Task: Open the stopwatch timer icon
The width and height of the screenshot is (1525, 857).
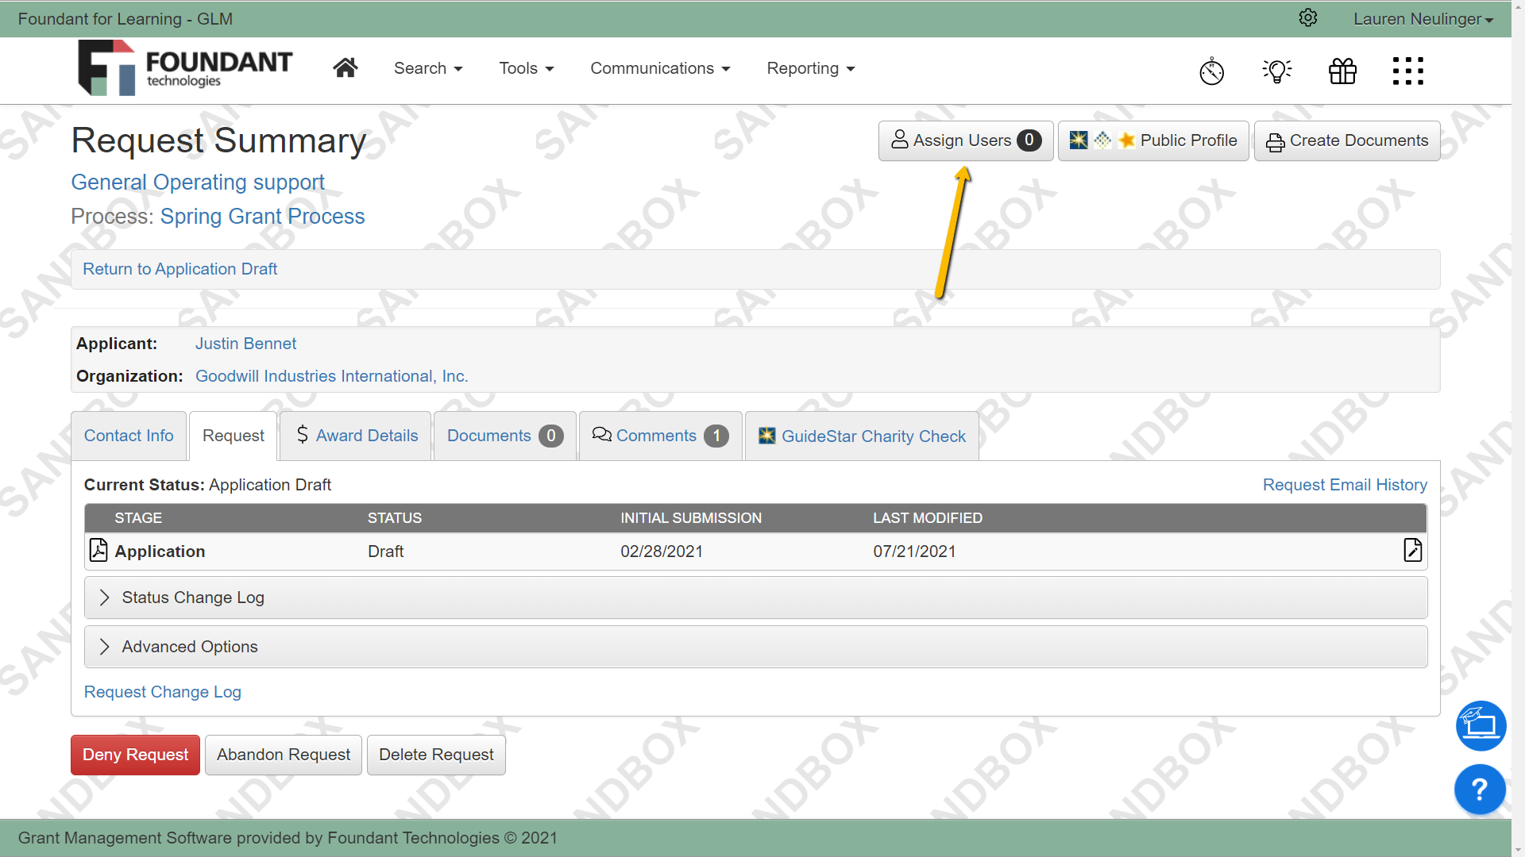Action: click(1211, 71)
